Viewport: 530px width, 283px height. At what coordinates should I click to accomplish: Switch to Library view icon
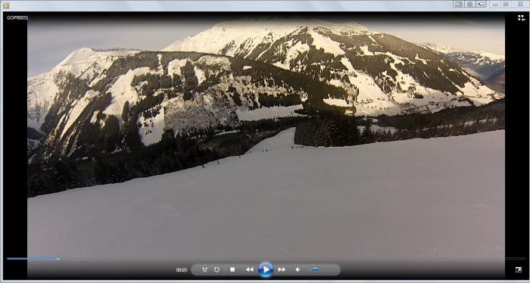pyautogui.click(x=521, y=18)
